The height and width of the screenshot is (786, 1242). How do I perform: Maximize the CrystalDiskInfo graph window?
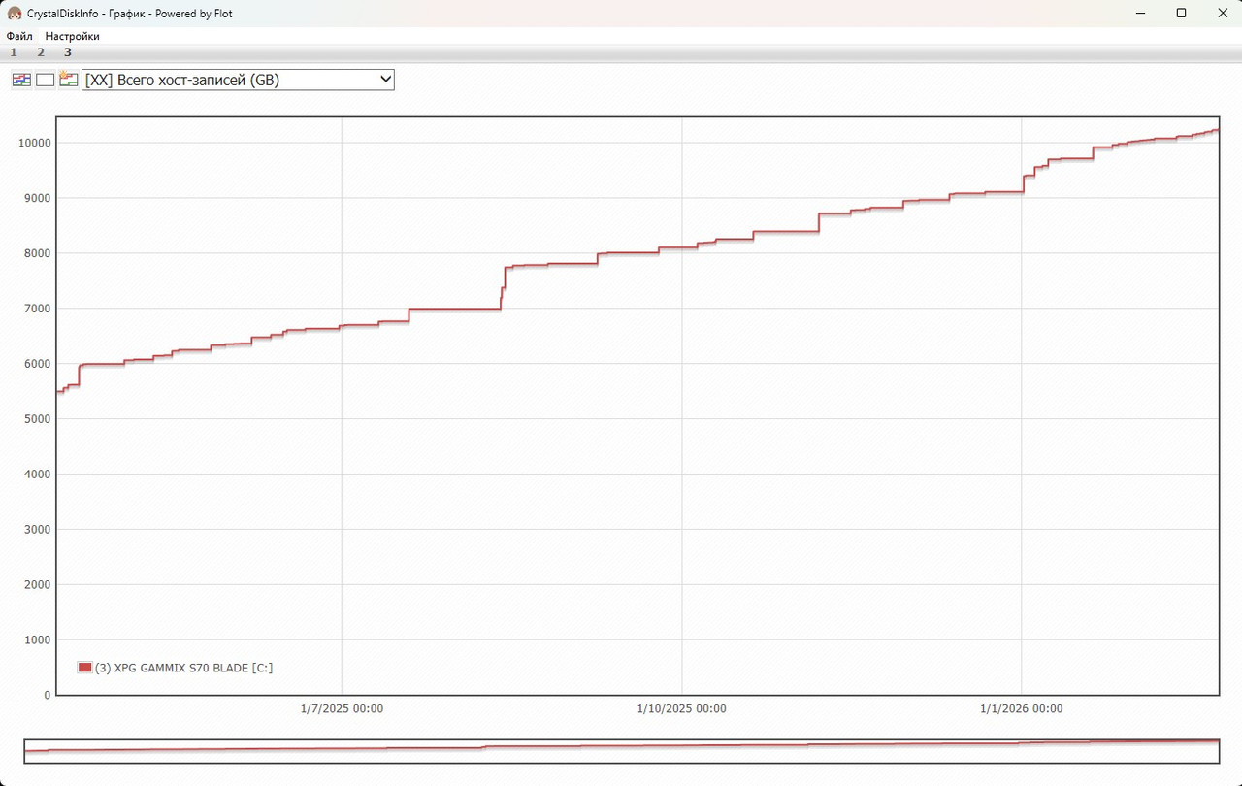click(1181, 14)
